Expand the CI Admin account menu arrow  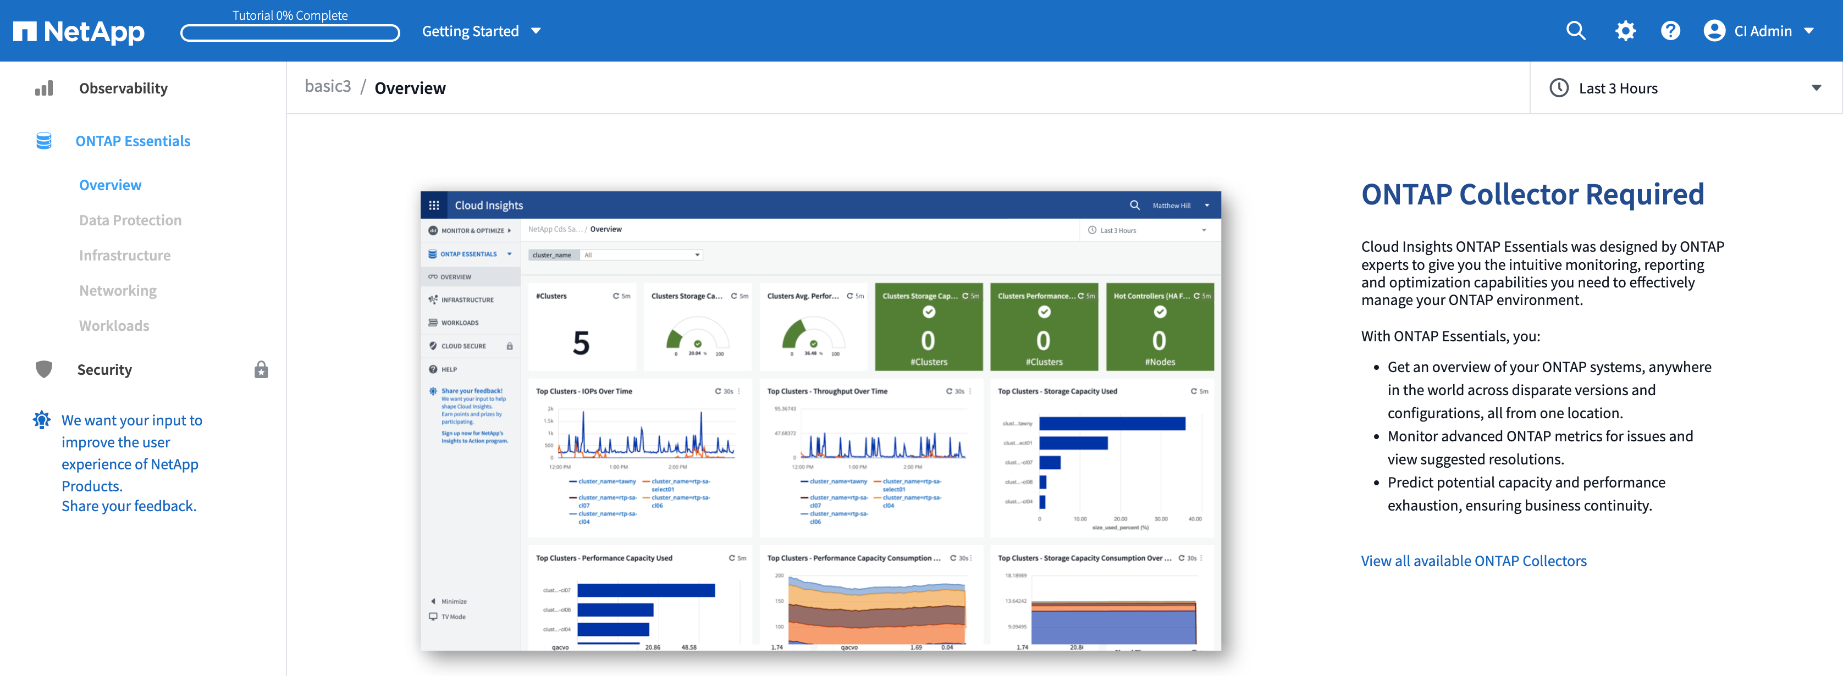click(x=1809, y=31)
